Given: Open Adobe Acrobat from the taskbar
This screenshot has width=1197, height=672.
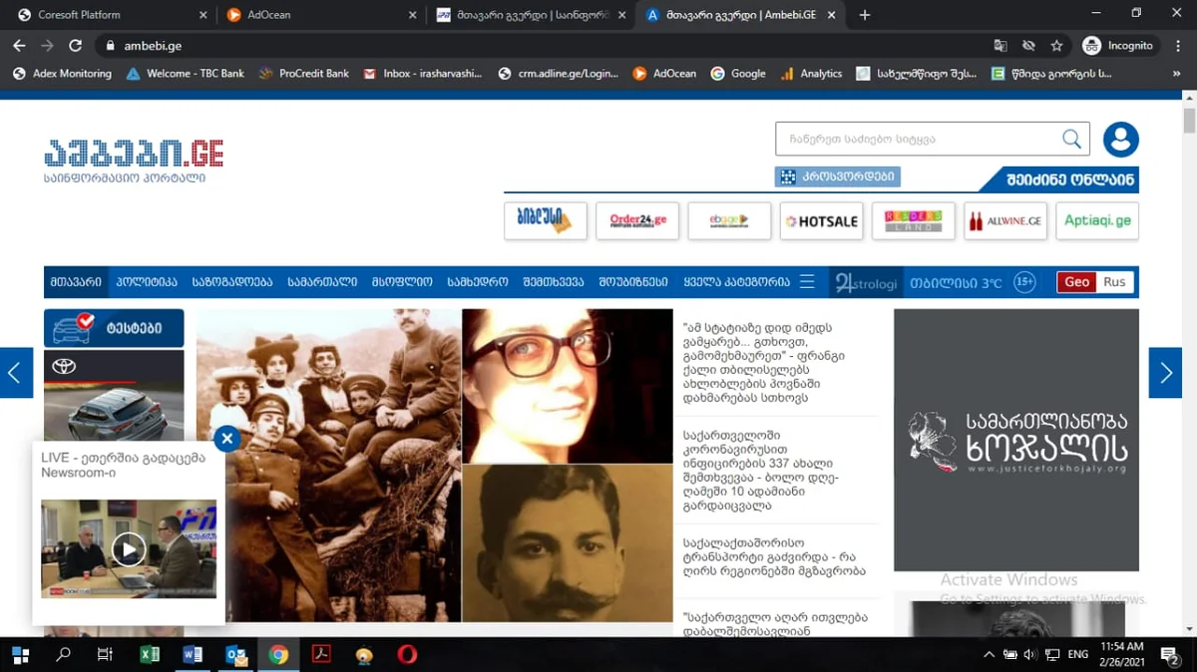Looking at the screenshot, I should coord(321,655).
